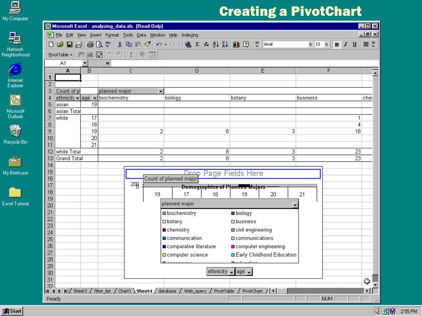Switch to the PivotTable sheet tab
Viewport: 422px width, 316px height.
pyautogui.click(x=224, y=291)
